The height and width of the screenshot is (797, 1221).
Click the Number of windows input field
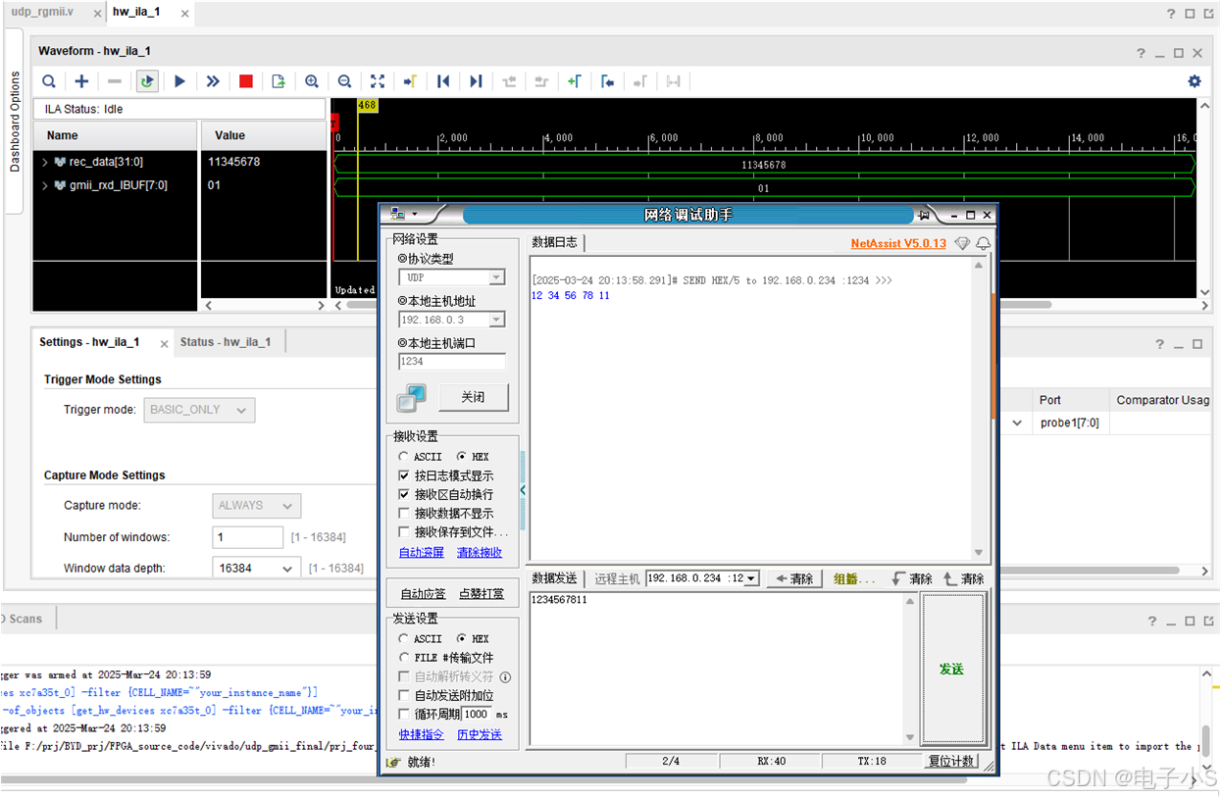pyautogui.click(x=247, y=537)
